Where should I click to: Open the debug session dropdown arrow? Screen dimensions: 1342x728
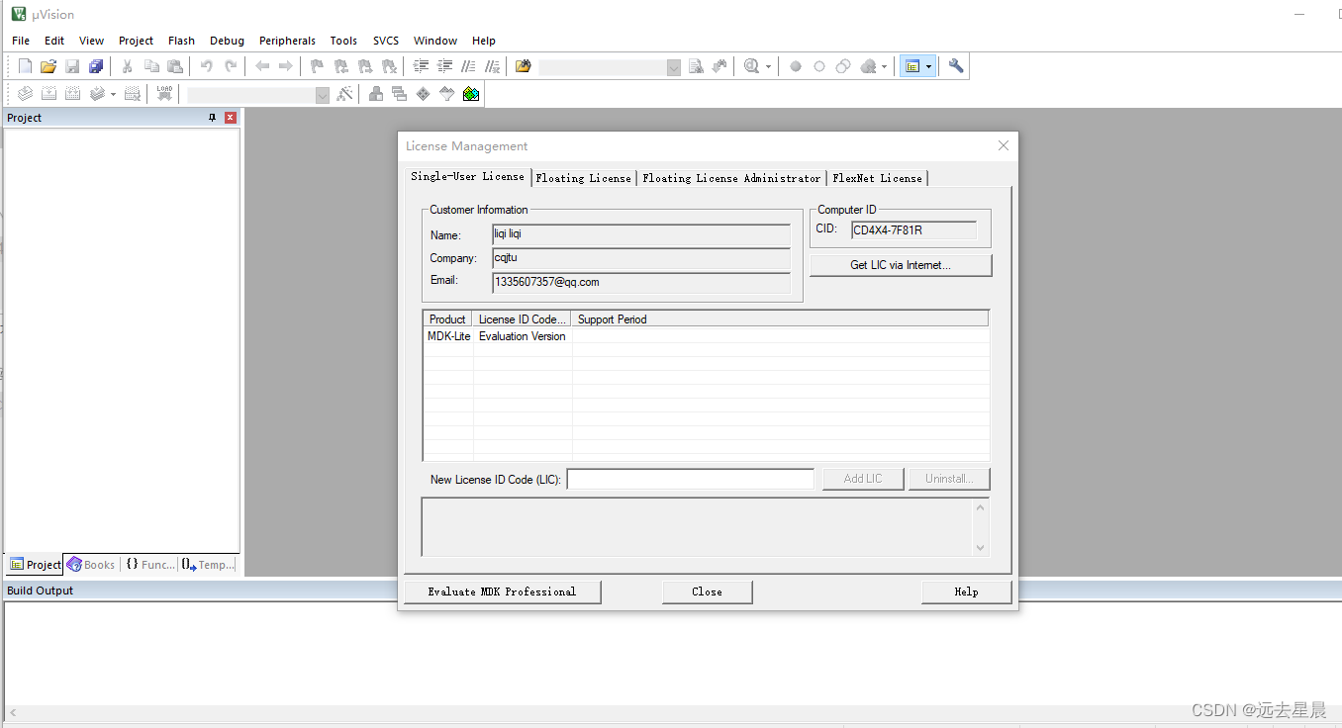pyautogui.click(x=768, y=67)
